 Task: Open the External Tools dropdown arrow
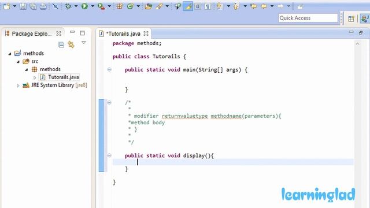[109, 6]
